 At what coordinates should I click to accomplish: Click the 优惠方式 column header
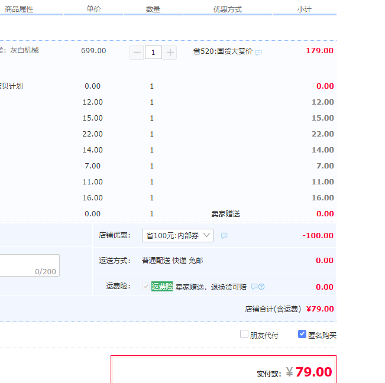tap(228, 9)
